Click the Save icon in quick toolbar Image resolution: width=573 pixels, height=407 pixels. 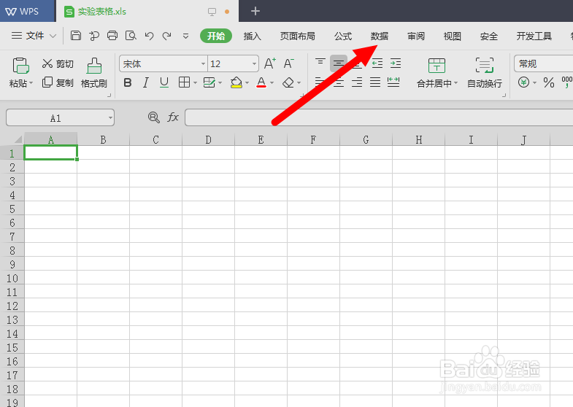(x=76, y=36)
